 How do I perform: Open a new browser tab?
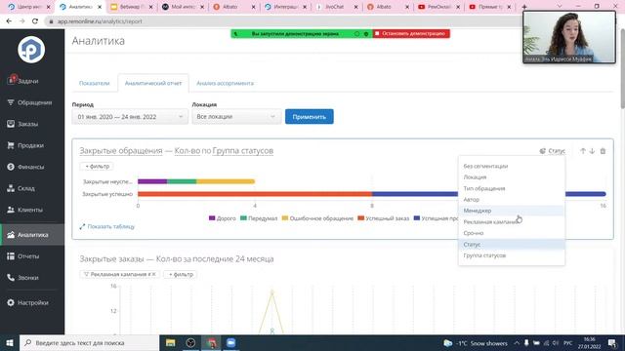click(x=524, y=7)
